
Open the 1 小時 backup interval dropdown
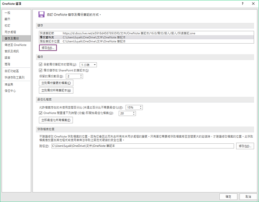[88, 65]
